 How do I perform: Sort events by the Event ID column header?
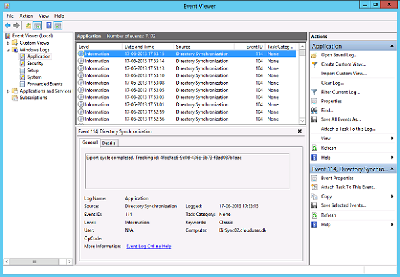pos(250,47)
